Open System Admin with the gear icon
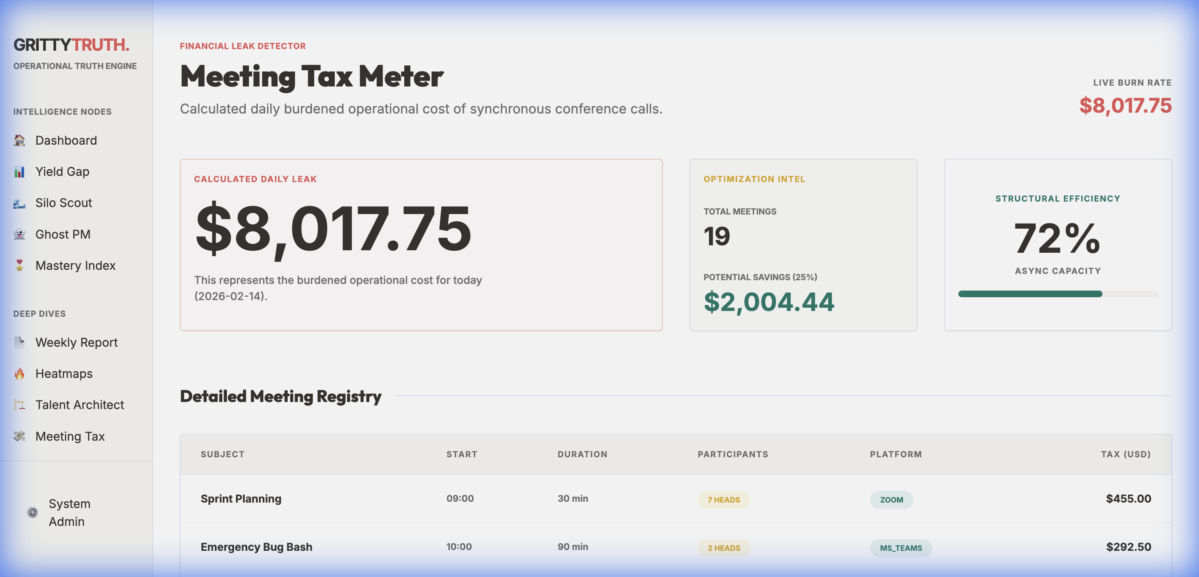This screenshot has height=577, width=1199. [x=32, y=512]
